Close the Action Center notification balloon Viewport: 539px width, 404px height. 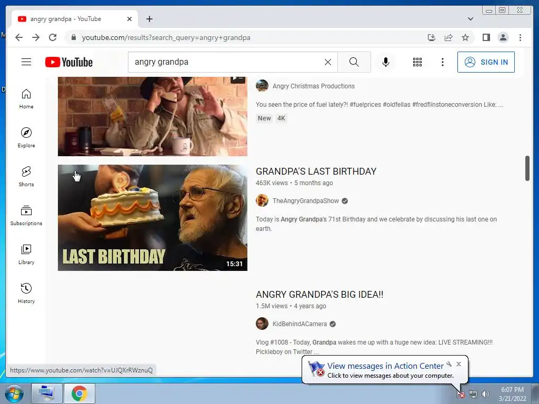tap(458, 364)
